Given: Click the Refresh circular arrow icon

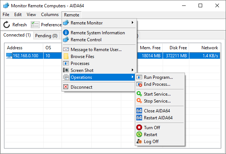Looking at the screenshot, I should click(x=7, y=24).
